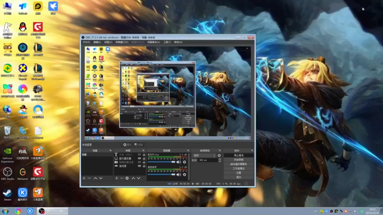The height and width of the screenshot is (215, 383).
Task: Toggle lock on the 文本 (GDI+) source
Action: click(144, 154)
